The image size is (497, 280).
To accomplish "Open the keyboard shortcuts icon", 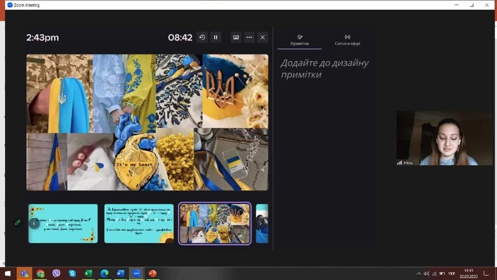I will pos(236,37).
